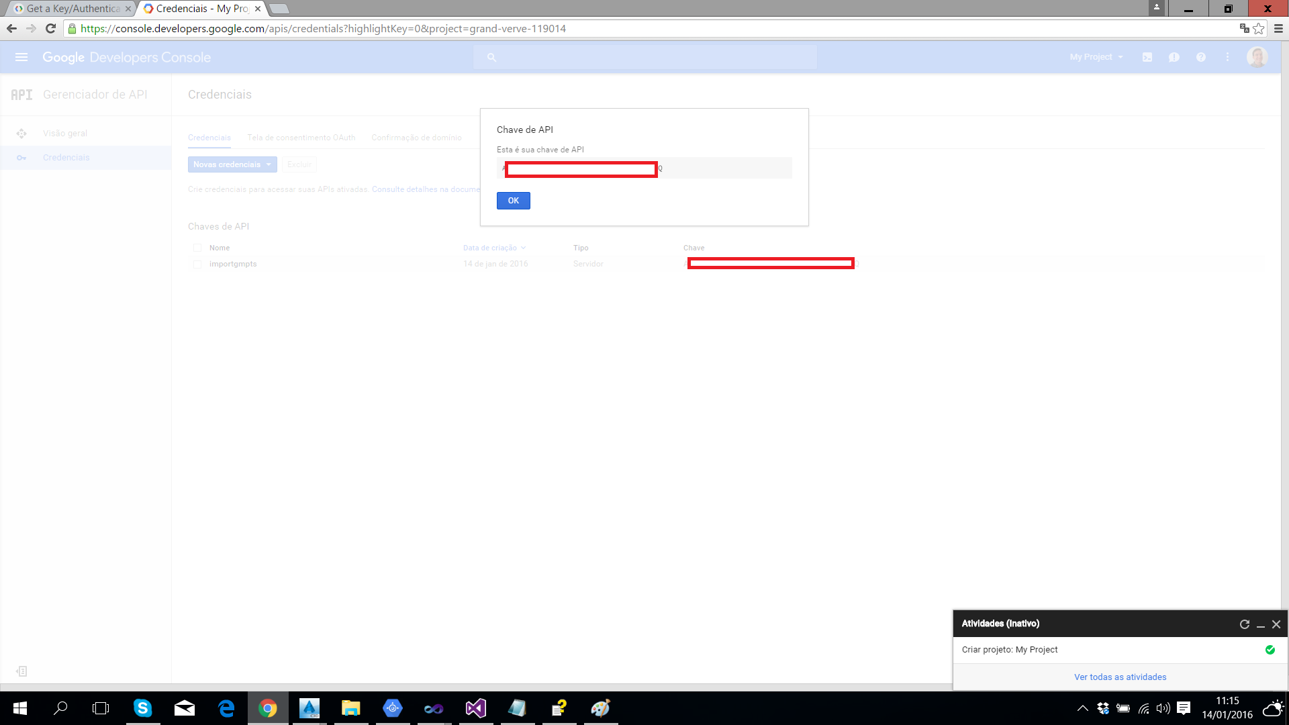The height and width of the screenshot is (725, 1289).
Task: Launch Microsoft Edge from taskbar
Action: pyautogui.click(x=226, y=708)
